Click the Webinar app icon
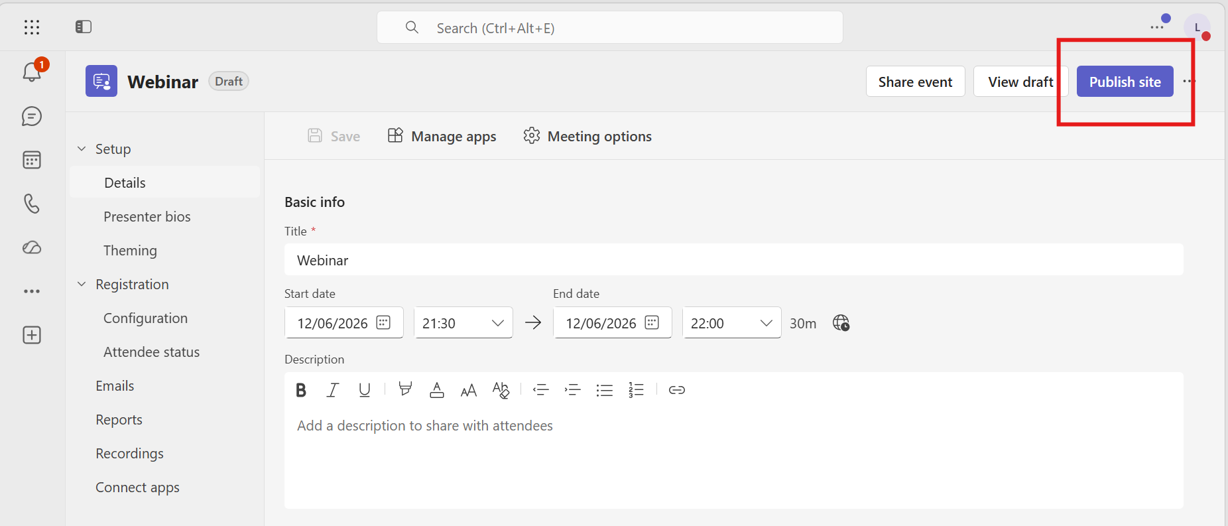1228x526 pixels. (x=101, y=81)
